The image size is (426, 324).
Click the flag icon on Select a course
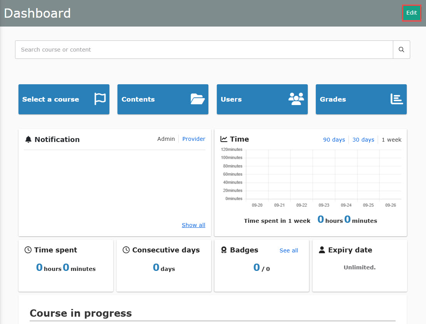tap(100, 99)
